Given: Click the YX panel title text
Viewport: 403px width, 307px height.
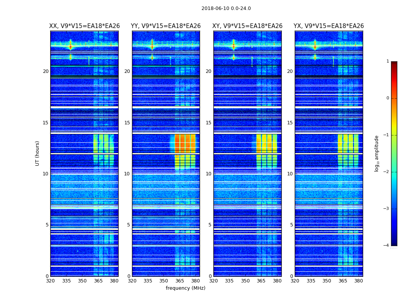Looking at the screenshot, I should (329, 26).
